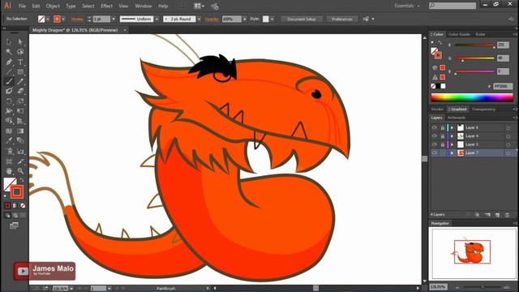Viewport: 519px width, 292px height.
Task: Select the Line Segment tool
Action: coord(9,71)
